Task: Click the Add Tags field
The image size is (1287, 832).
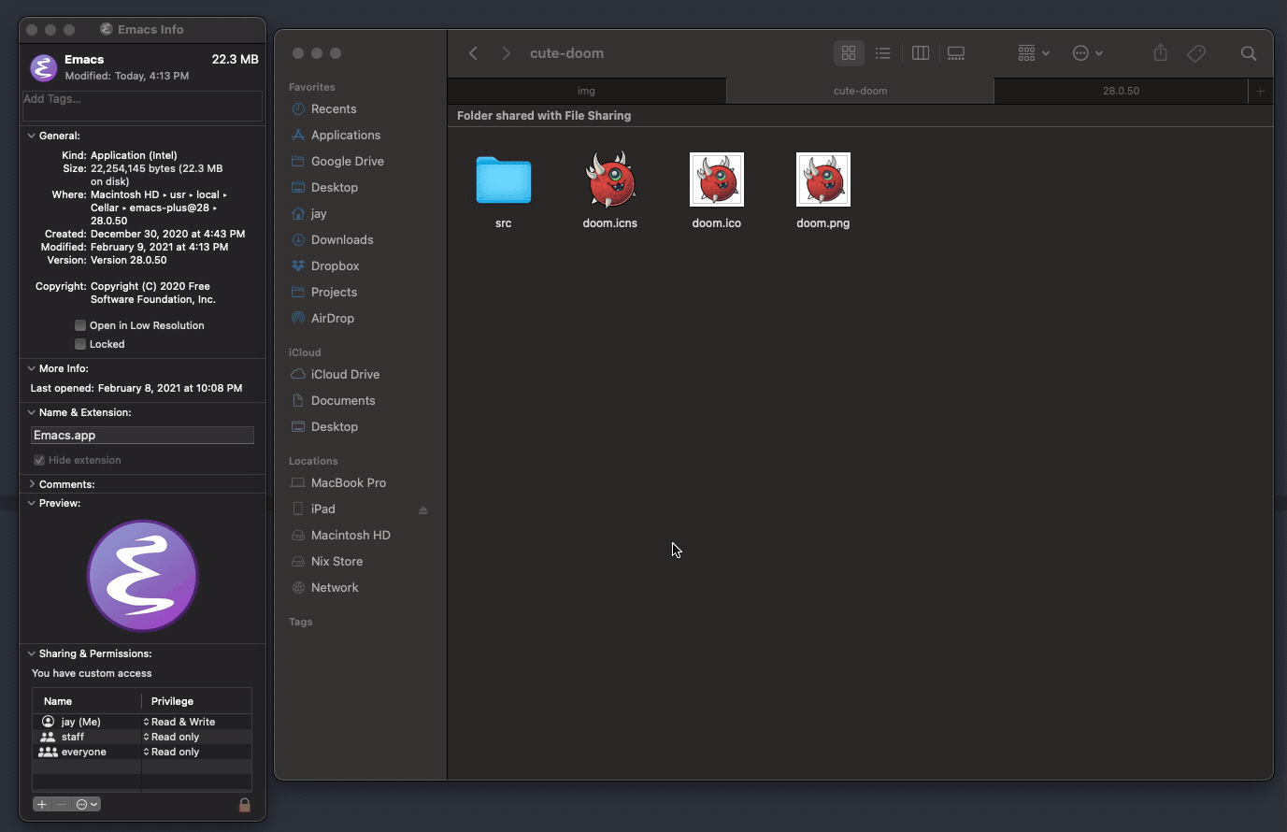Action: pyautogui.click(x=142, y=106)
